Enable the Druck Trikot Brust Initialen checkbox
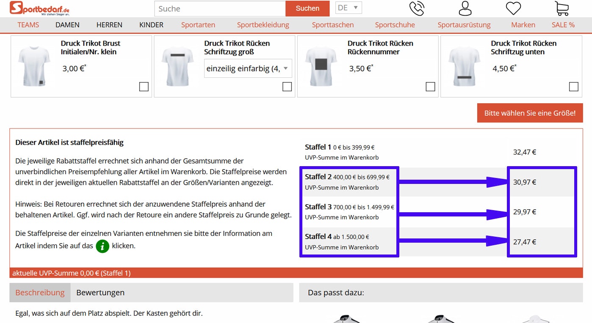This screenshot has width=592, height=323. coord(144,86)
